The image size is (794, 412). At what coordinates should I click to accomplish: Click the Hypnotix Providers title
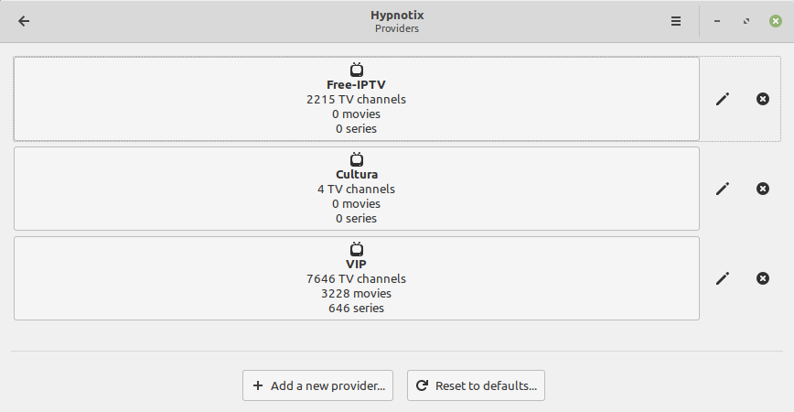coord(396,21)
